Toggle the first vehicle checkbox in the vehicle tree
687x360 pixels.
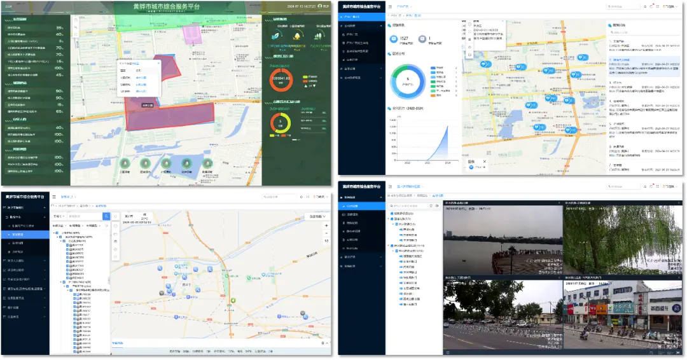pos(67,246)
